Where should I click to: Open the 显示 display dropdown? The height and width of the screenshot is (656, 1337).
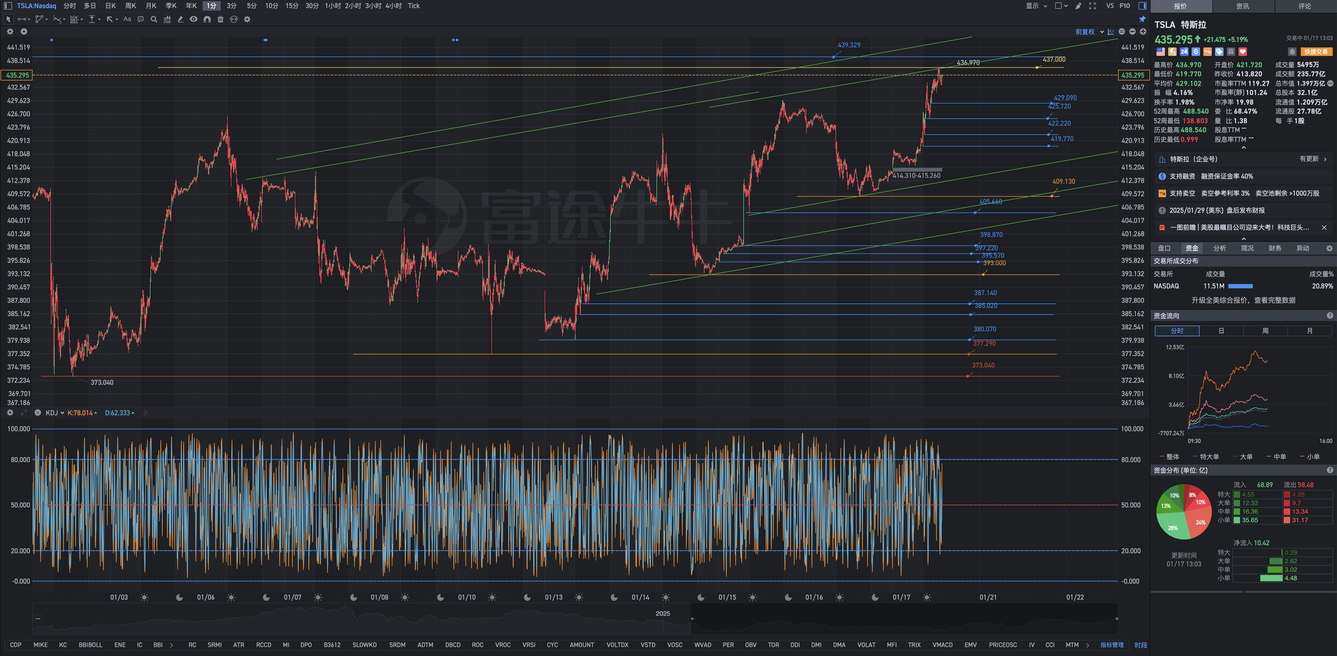click(x=1037, y=6)
